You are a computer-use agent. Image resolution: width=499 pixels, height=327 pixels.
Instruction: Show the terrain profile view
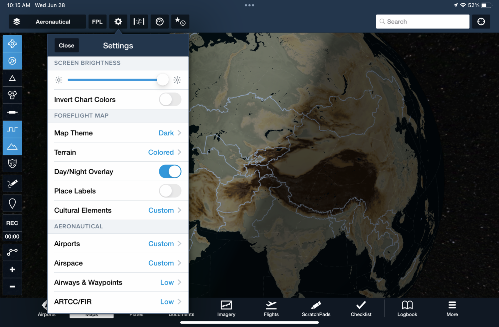coord(12,146)
